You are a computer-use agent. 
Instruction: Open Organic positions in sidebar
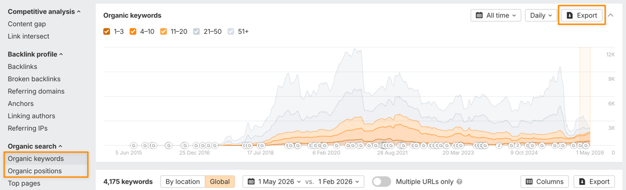[35, 171]
